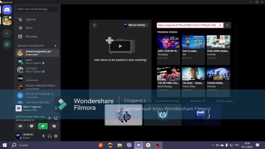The height and width of the screenshot is (149, 265).
Task: Open the You are hosting dropdown
Action: (136, 25)
